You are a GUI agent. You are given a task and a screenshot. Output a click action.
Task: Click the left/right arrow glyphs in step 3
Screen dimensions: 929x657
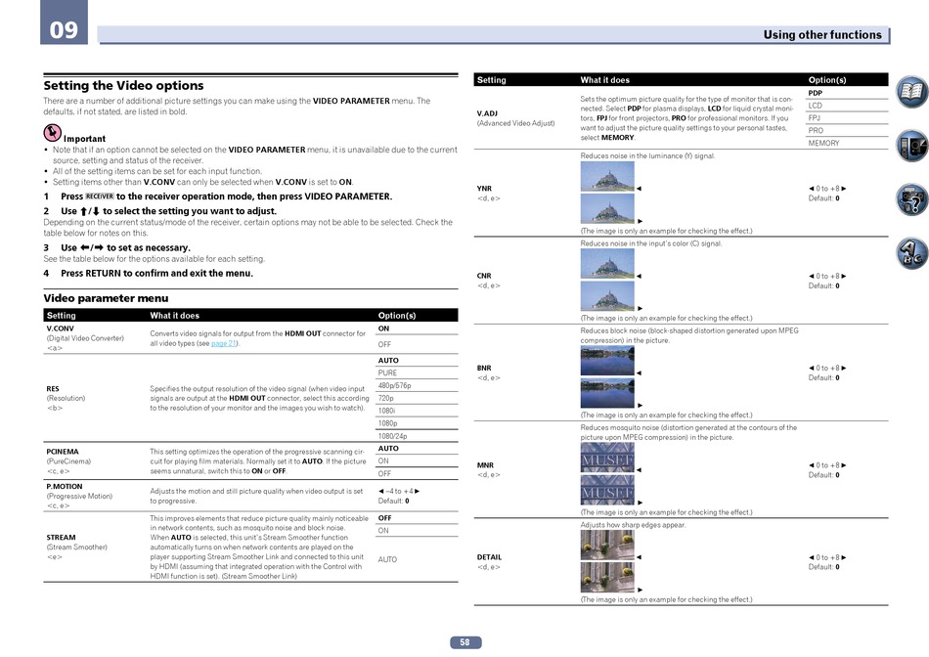point(92,247)
